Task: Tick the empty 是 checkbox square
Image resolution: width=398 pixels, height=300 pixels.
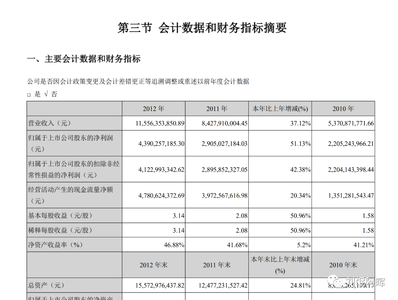Action: click(x=29, y=95)
